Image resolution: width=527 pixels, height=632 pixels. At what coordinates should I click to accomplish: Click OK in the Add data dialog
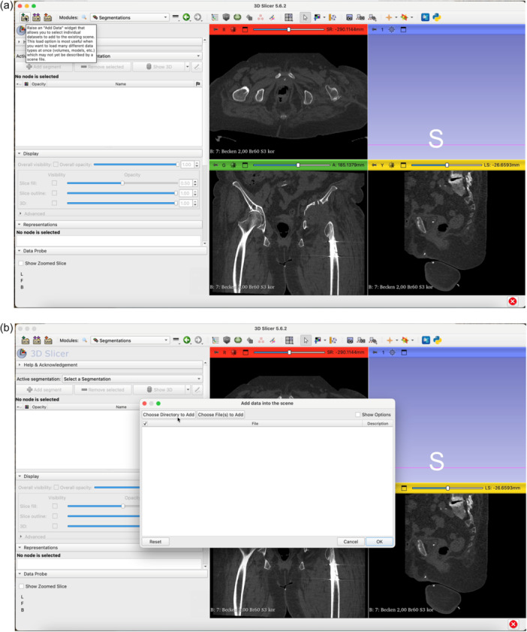click(379, 542)
